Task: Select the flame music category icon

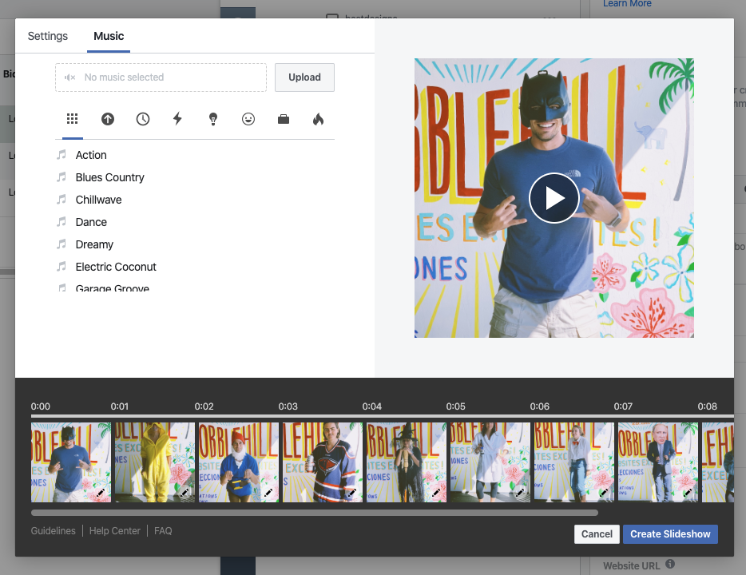Action: coord(318,119)
